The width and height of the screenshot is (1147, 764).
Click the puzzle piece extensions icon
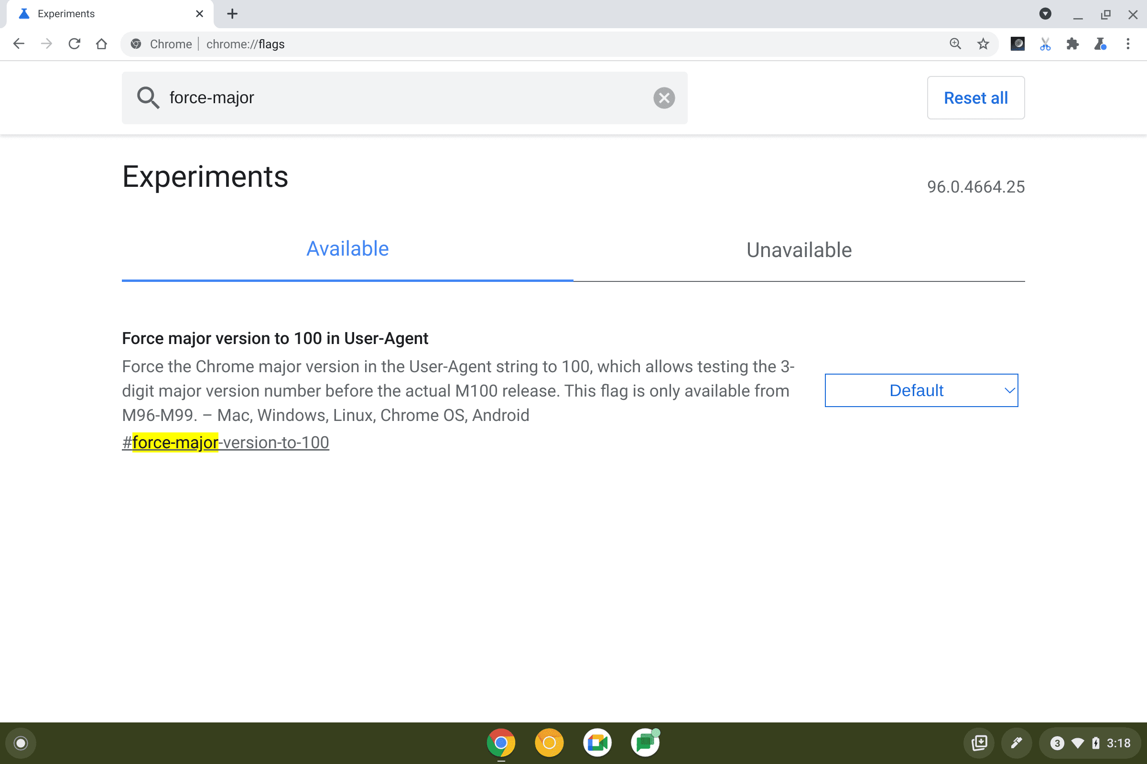pos(1072,44)
